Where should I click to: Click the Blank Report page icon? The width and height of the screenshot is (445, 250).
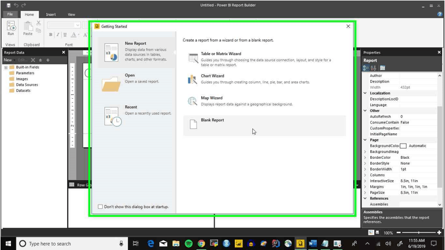point(193,124)
